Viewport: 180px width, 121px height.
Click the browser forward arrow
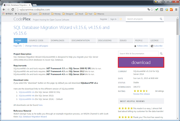tap(8, 10)
